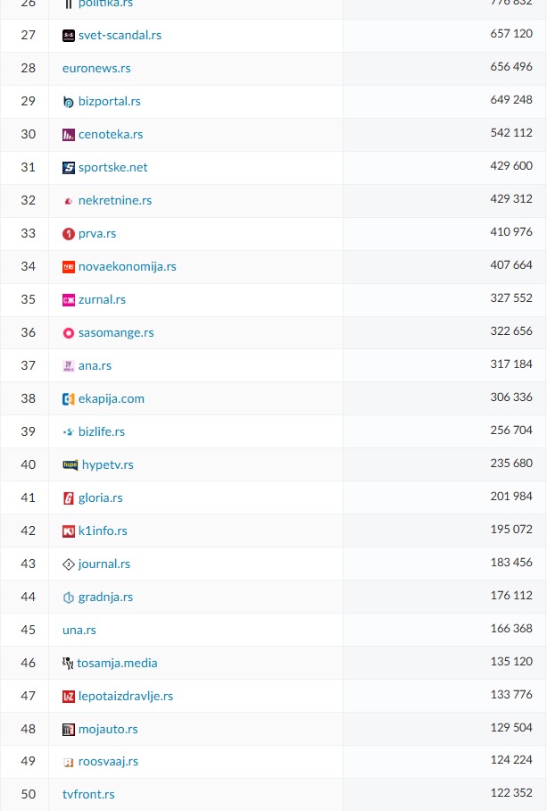Follow the k1info.rs link
This screenshot has height=811, width=547.
(x=103, y=531)
